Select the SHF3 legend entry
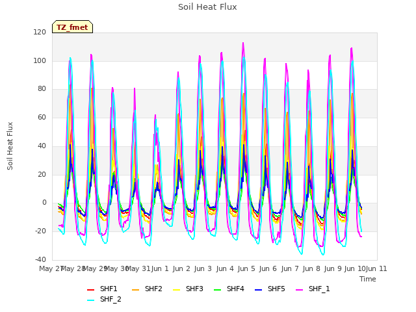416x312 pixels. (188, 289)
